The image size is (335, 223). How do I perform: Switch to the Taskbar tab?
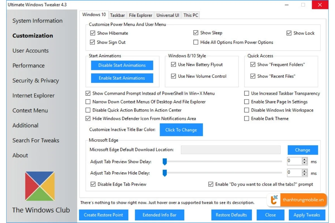pos(118,15)
